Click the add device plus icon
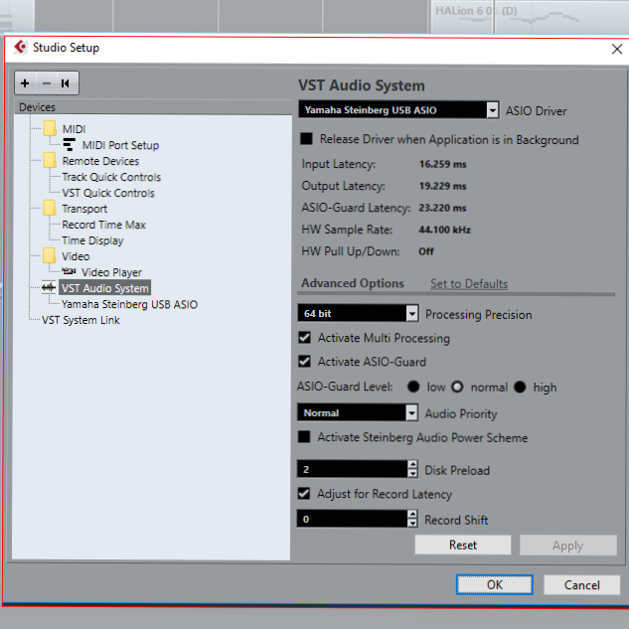The width and height of the screenshot is (629, 629). point(25,83)
